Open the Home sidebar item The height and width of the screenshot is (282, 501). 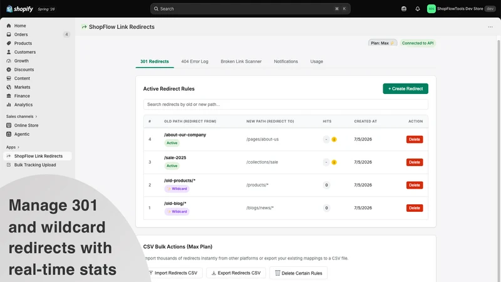[x=20, y=26]
